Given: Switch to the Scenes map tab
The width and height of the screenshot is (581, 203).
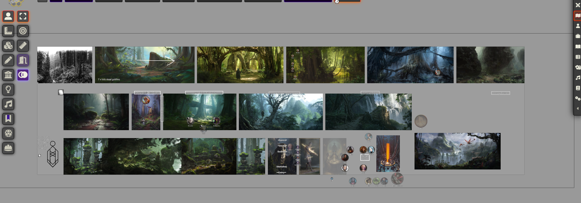Looking at the screenshot, I should click(x=578, y=15).
